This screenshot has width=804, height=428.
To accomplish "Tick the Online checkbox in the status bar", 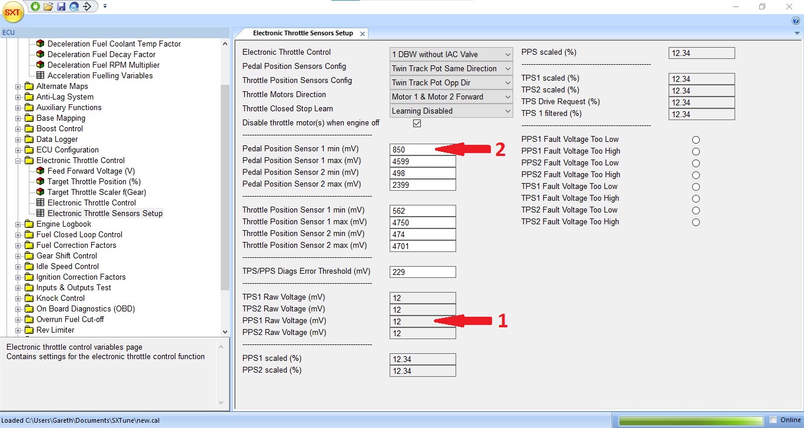I will [773, 420].
